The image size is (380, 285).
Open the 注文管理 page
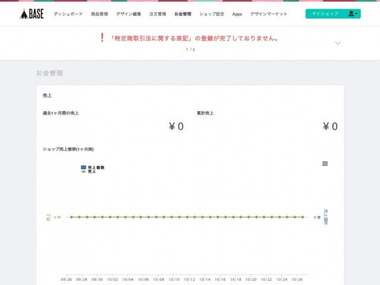pyautogui.click(x=158, y=14)
